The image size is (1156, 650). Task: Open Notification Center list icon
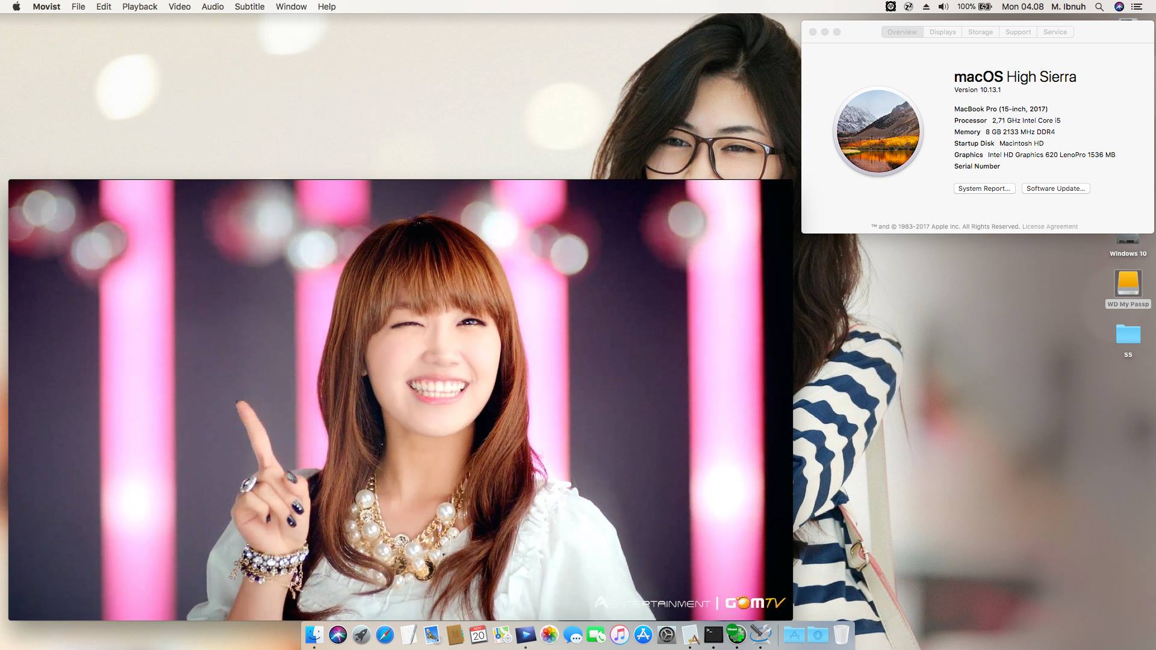click(x=1137, y=7)
